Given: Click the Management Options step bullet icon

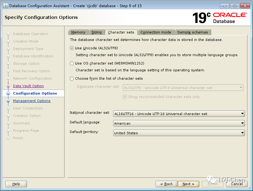Looking at the screenshot, I should 8,101.
